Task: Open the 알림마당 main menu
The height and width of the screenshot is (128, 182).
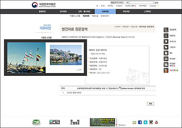Action: pos(42,12)
